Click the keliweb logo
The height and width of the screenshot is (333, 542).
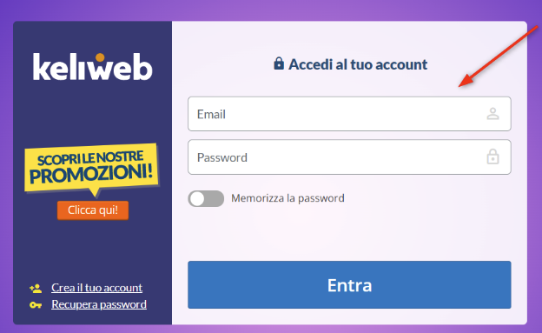pos(93,66)
